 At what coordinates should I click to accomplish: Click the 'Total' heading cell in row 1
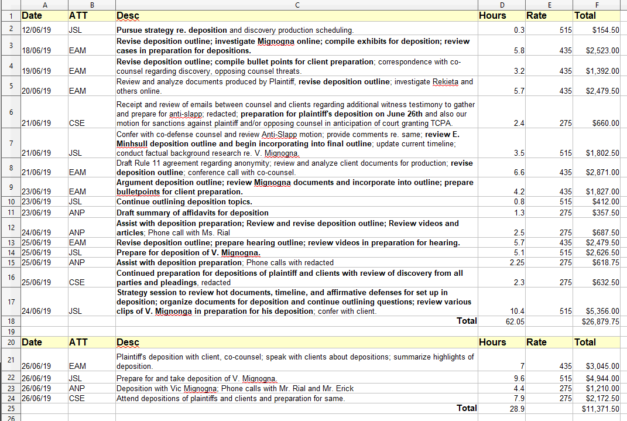597,16
